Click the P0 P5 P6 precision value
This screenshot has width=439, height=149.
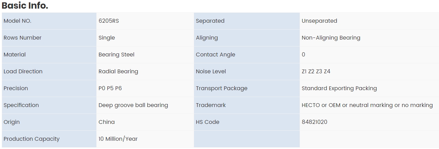110,88
